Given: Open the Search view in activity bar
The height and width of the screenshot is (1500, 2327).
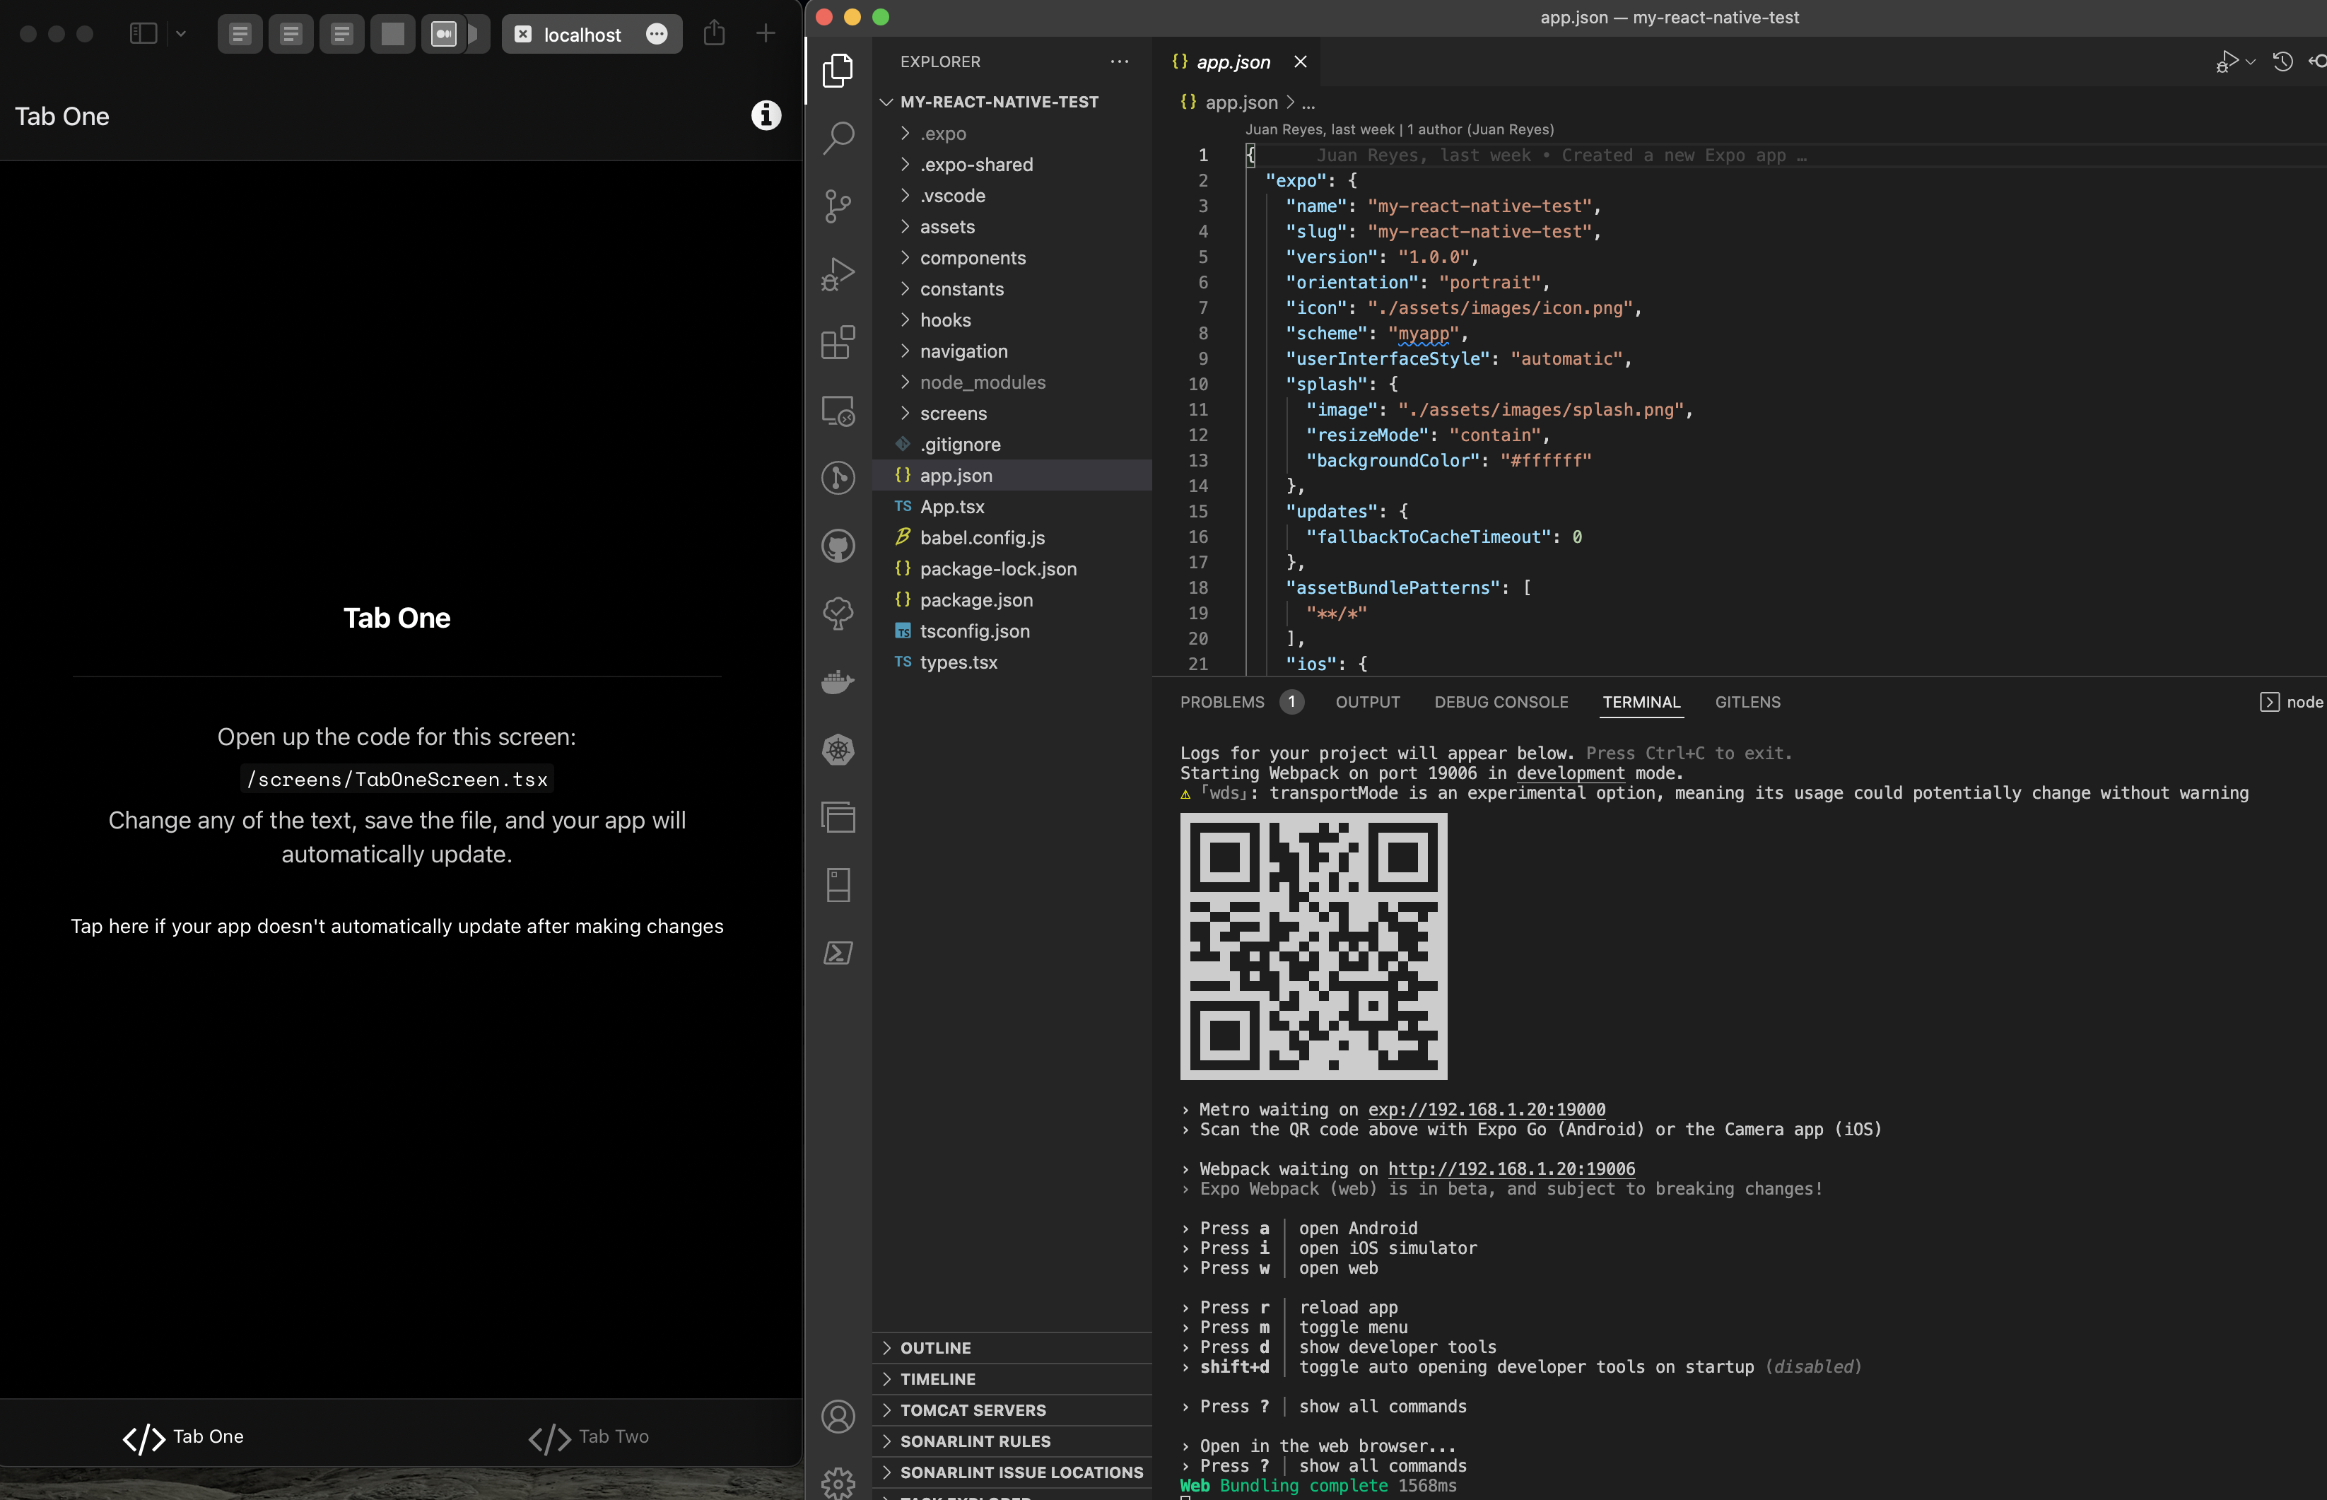Looking at the screenshot, I should (x=838, y=137).
